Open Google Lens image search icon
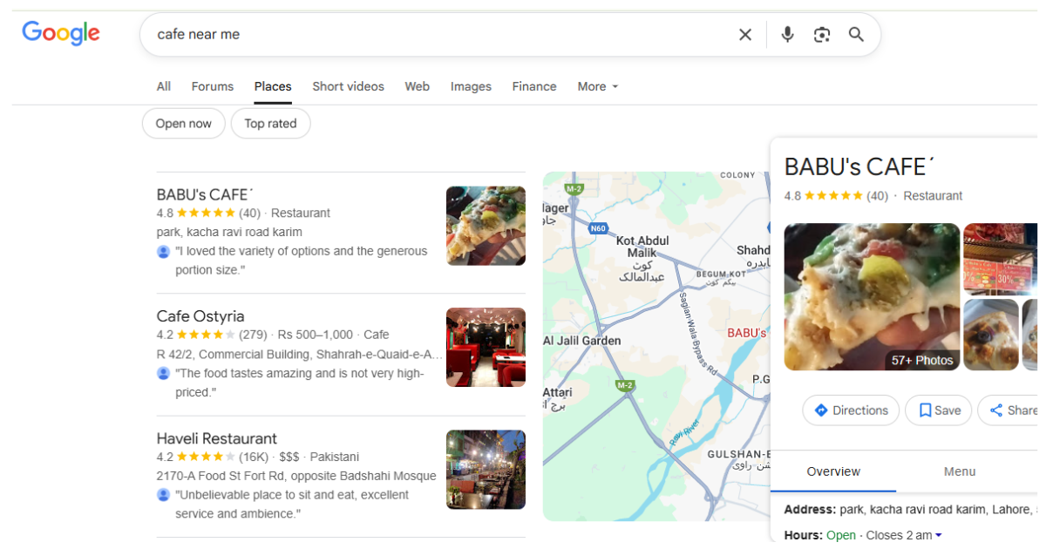 point(822,35)
